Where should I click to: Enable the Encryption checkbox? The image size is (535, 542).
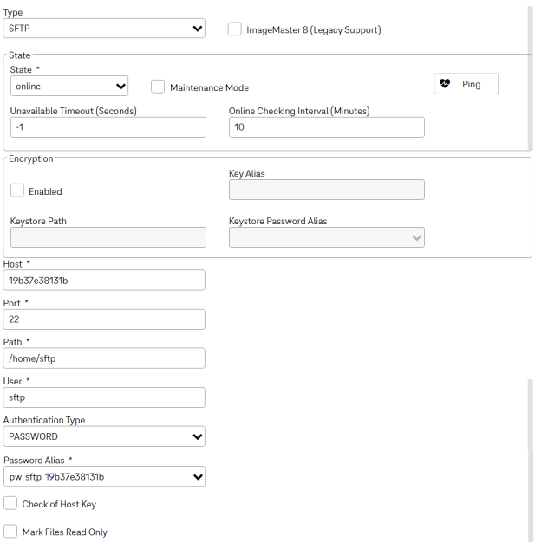coord(17,190)
